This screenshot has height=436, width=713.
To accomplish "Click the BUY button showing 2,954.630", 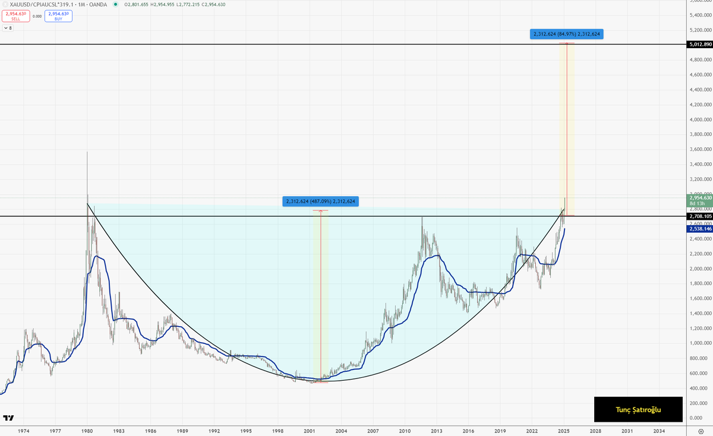I will click(58, 15).
